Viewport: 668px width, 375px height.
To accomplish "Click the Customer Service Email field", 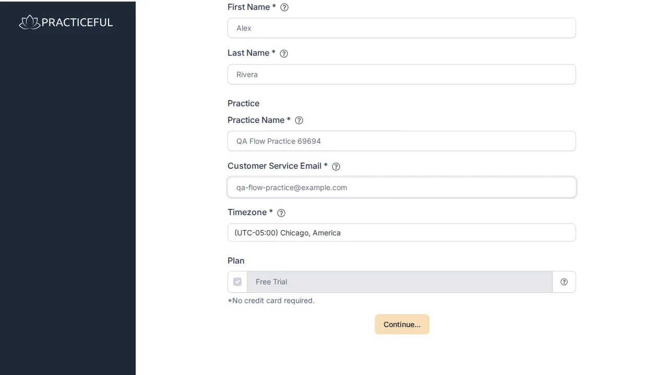I will tap(402, 187).
